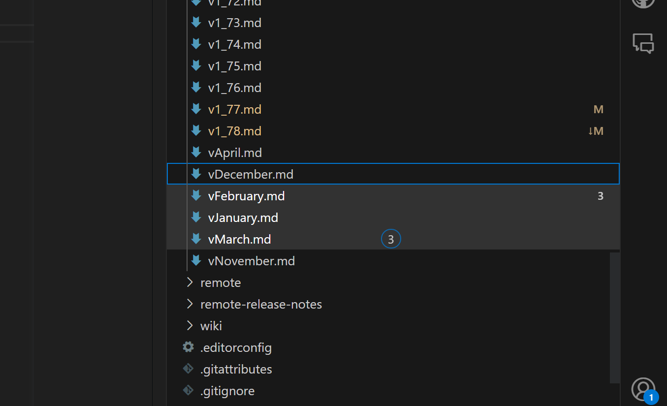Select the vMarch.md file
667x406 pixels.
(x=239, y=239)
